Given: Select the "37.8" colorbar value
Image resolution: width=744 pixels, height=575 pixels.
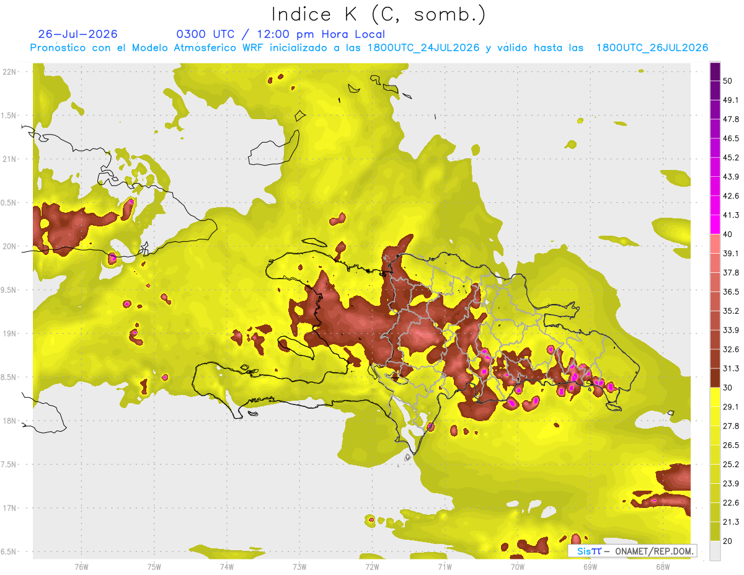Looking at the screenshot, I should coord(731,272).
